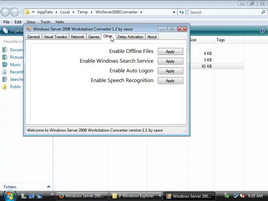Click Switch between windows quick launch icon
This screenshot has height=201, width=268.
point(39,196)
